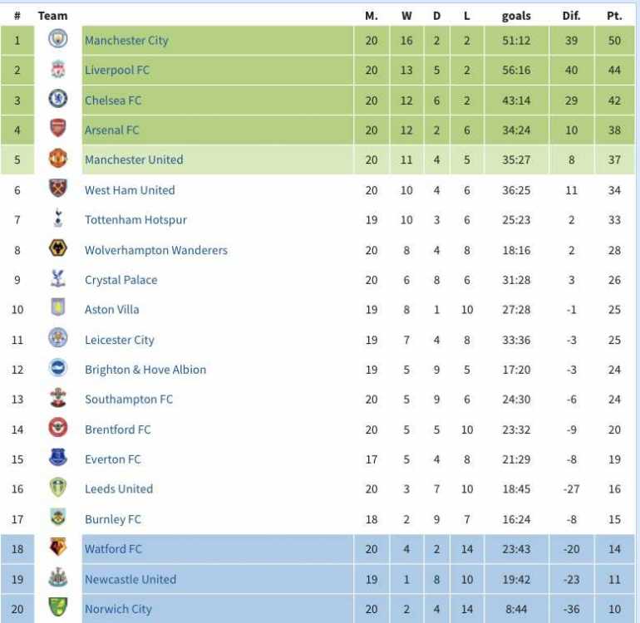Click the Manchester City club crest
This screenshot has height=623, width=640.
(x=58, y=39)
